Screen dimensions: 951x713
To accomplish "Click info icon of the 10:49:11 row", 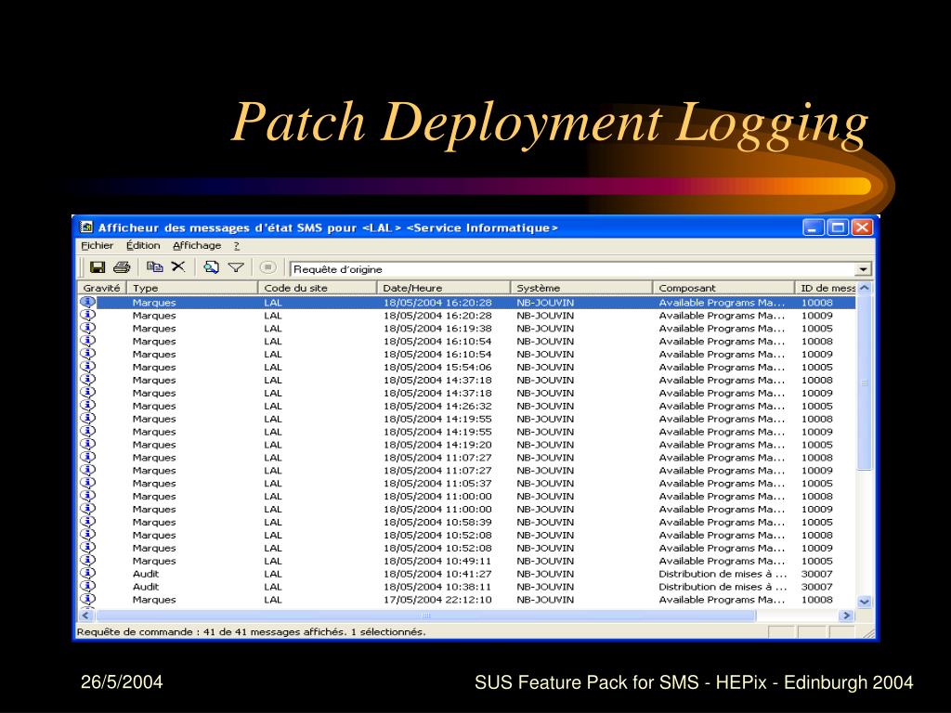I will [x=88, y=561].
